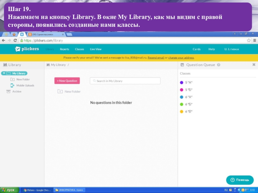Open the Reports page
The width and height of the screenshot is (258, 193).
64,49
